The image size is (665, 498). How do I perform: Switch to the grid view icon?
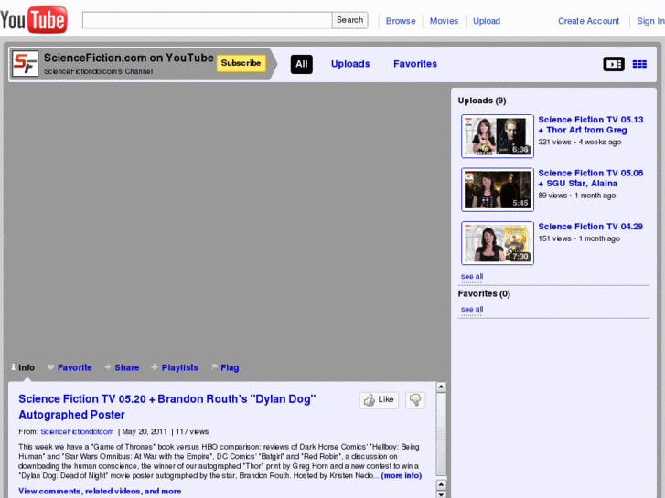(639, 64)
